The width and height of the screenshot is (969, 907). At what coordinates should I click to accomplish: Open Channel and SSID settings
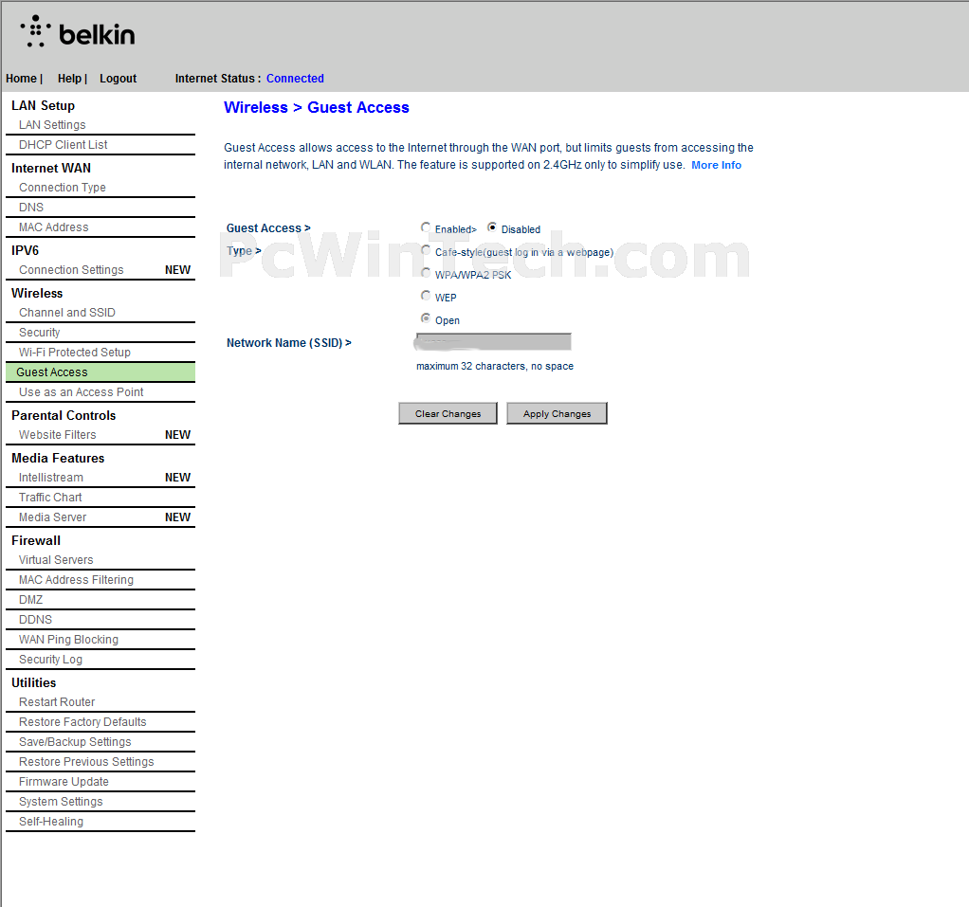point(66,313)
